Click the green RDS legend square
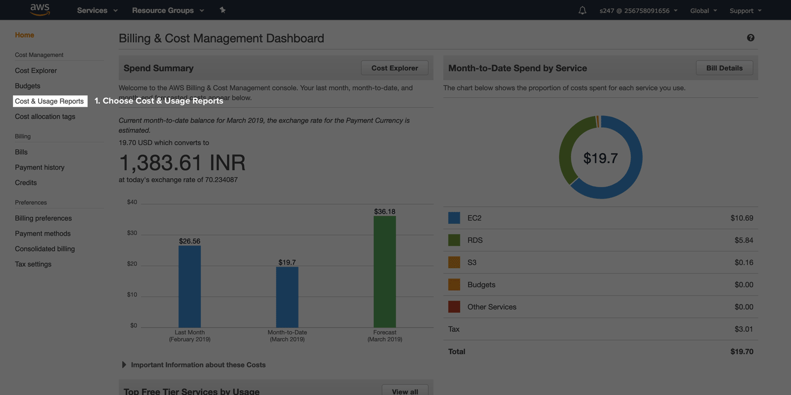The image size is (791, 395). (x=454, y=240)
